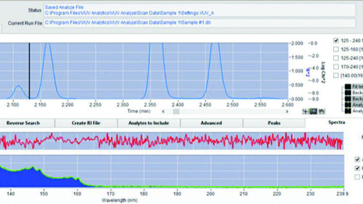Tick the only unchecked box beside spectrum plot
The width and height of the screenshot is (363, 204).
click(357, 177)
